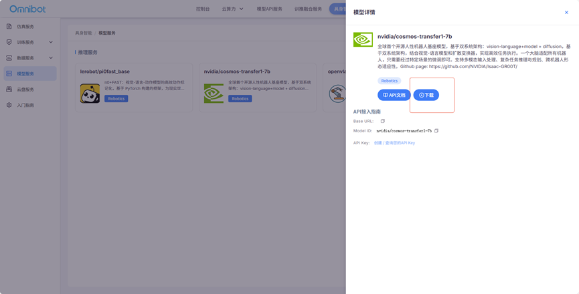Click the NVIDIA logo in the details panel
579x294 pixels.
[x=363, y=39]
